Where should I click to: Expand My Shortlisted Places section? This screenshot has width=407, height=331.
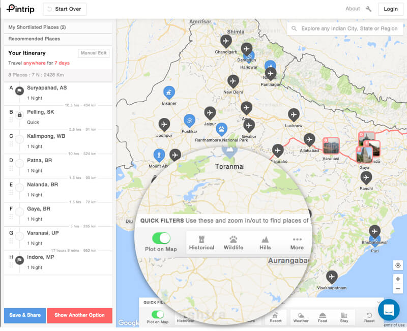(57, 27)
